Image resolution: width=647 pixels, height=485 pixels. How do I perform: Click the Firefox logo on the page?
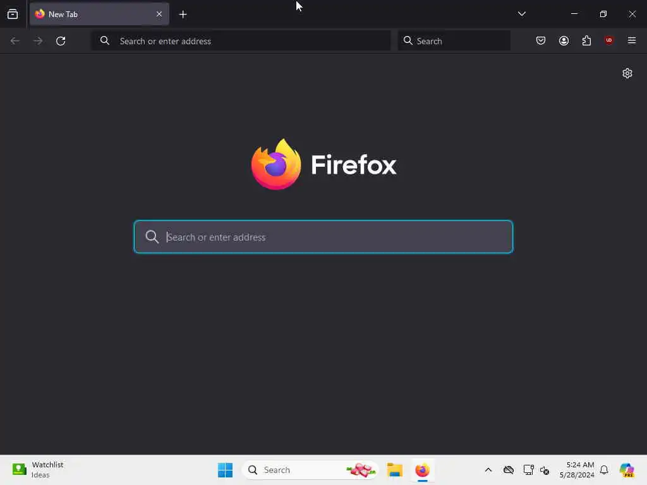click(x=276, y=165)
